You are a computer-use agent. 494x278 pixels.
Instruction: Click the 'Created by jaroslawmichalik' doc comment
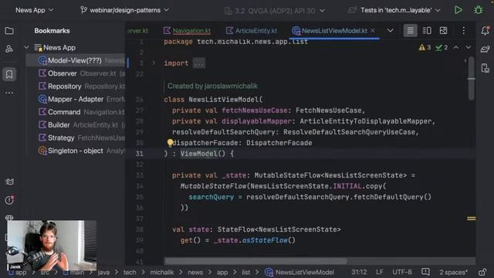213,86
